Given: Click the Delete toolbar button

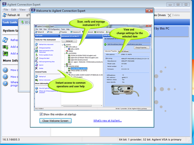Looking at the screenshot, I should pos(174,15).
